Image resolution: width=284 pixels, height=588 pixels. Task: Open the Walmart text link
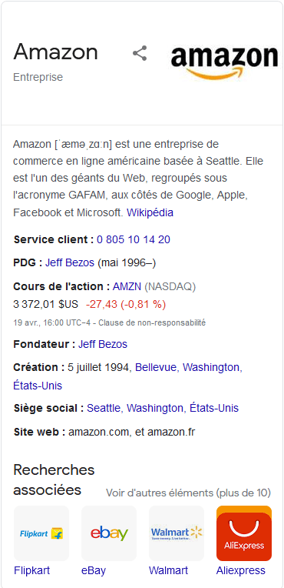[168, 571]
